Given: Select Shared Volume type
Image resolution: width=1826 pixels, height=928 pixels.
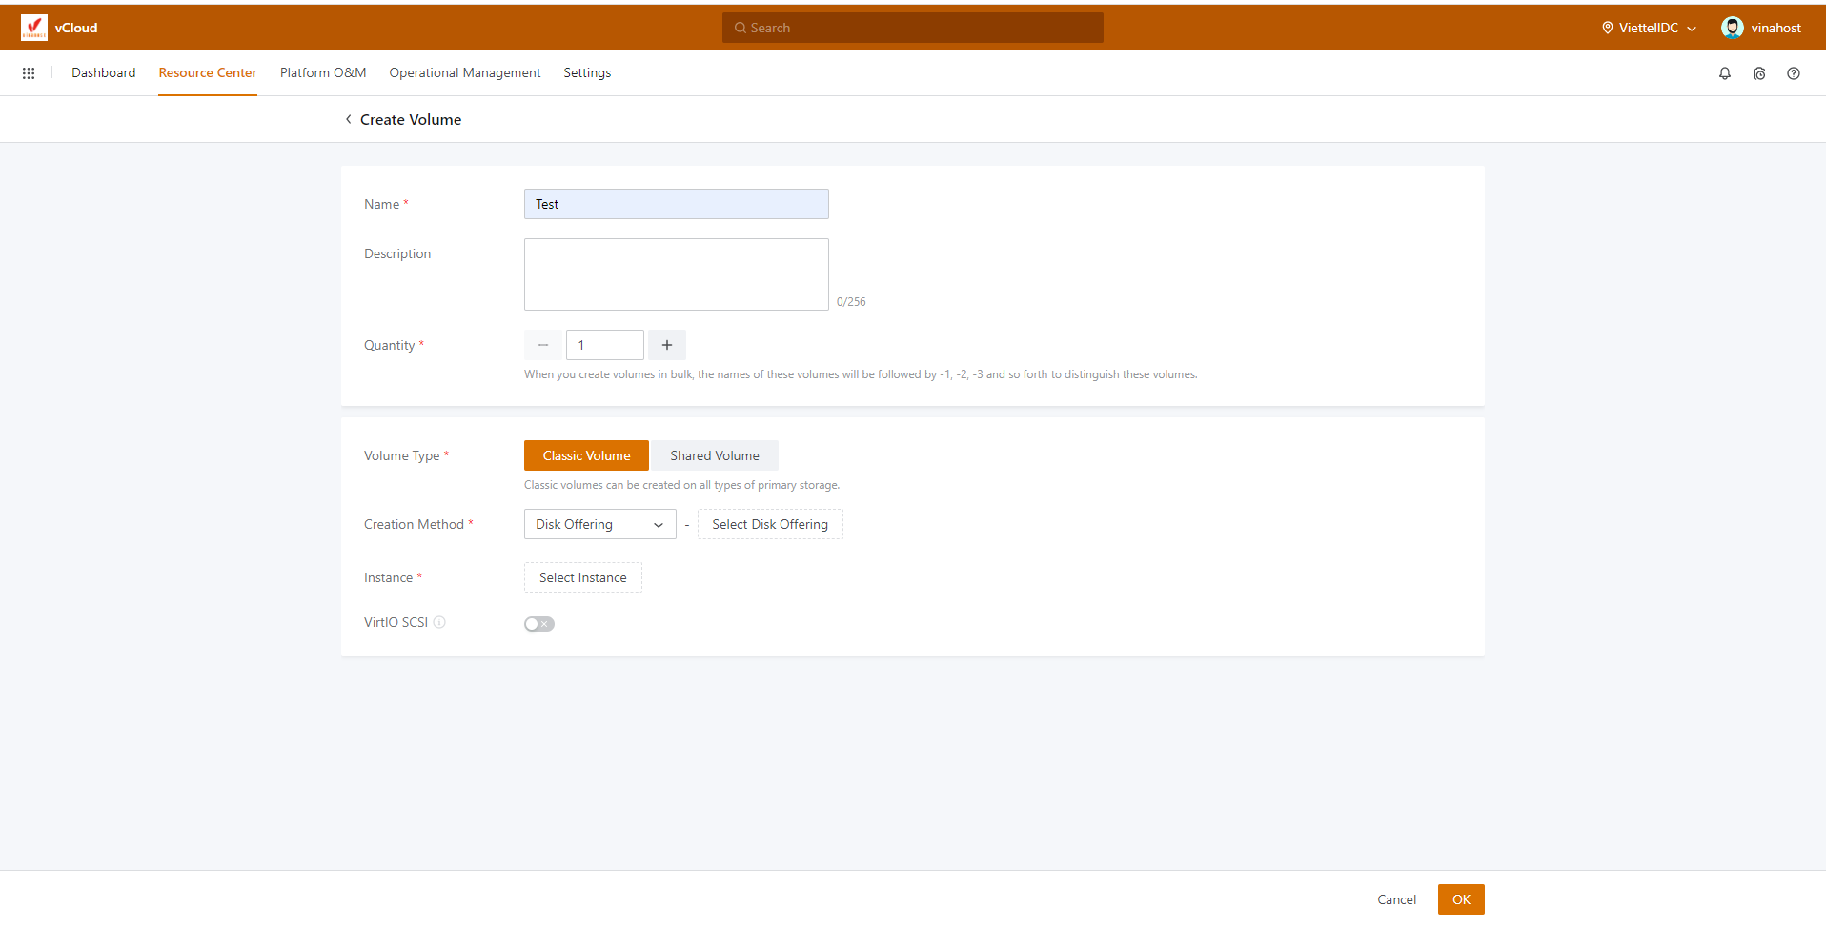Looking at the screenshot, I should click(x=714, y=455).
